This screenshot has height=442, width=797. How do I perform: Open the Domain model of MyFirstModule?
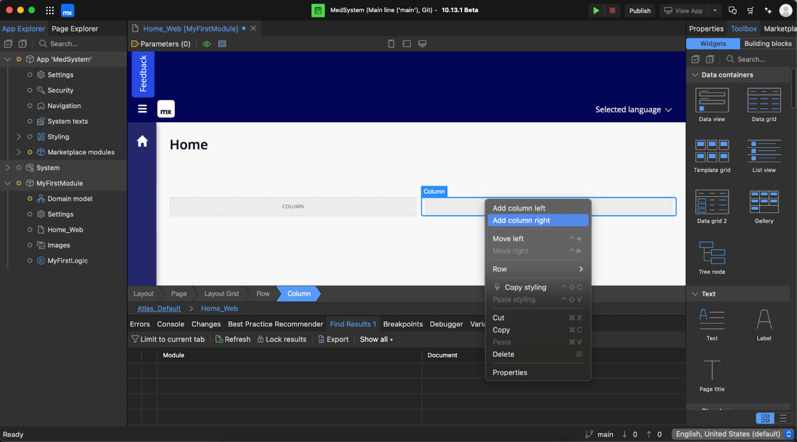pyautogui.click(x=70, y=198)
